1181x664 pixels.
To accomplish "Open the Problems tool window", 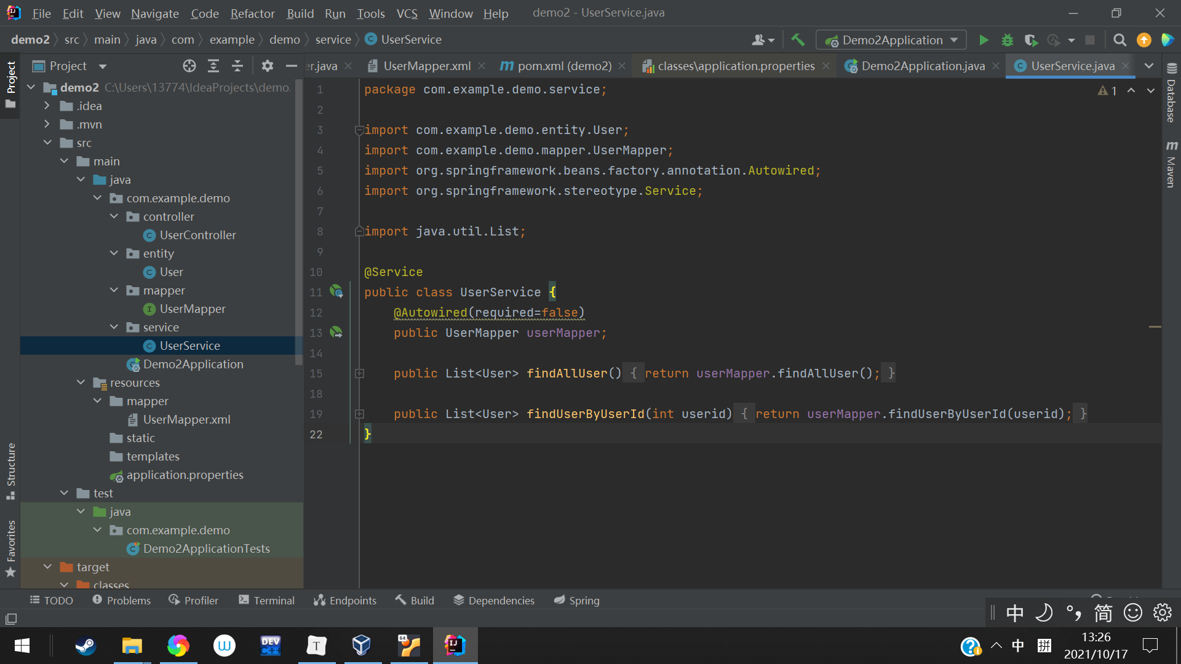I will coord(121,600).
